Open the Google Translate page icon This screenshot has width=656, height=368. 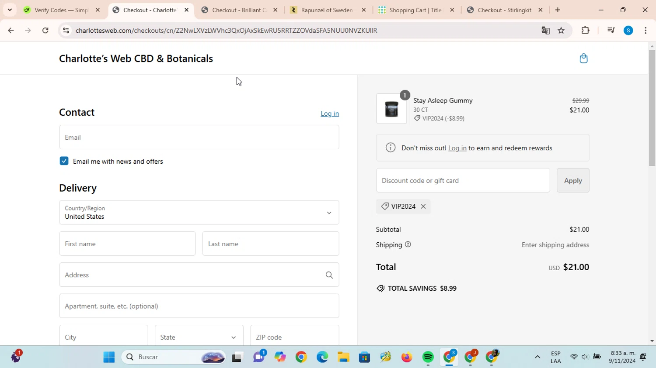(x=545, y=30)
